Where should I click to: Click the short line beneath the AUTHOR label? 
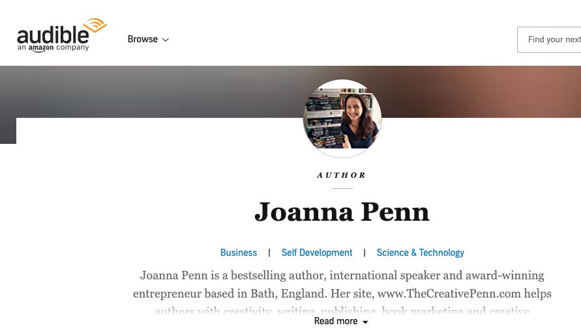pos(342,188)
